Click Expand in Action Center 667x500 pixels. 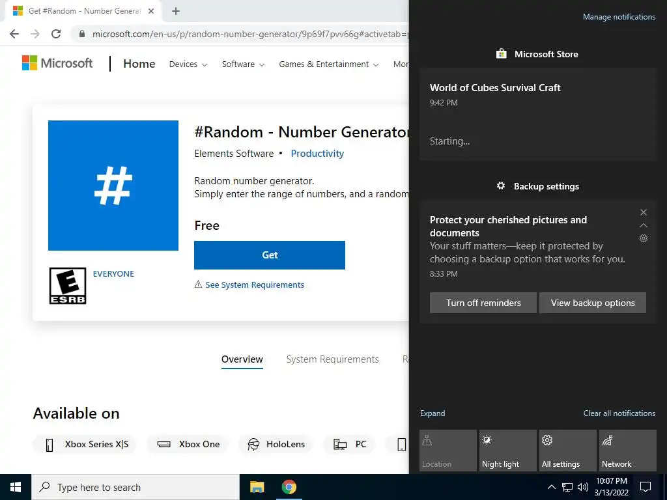(433, 413)
